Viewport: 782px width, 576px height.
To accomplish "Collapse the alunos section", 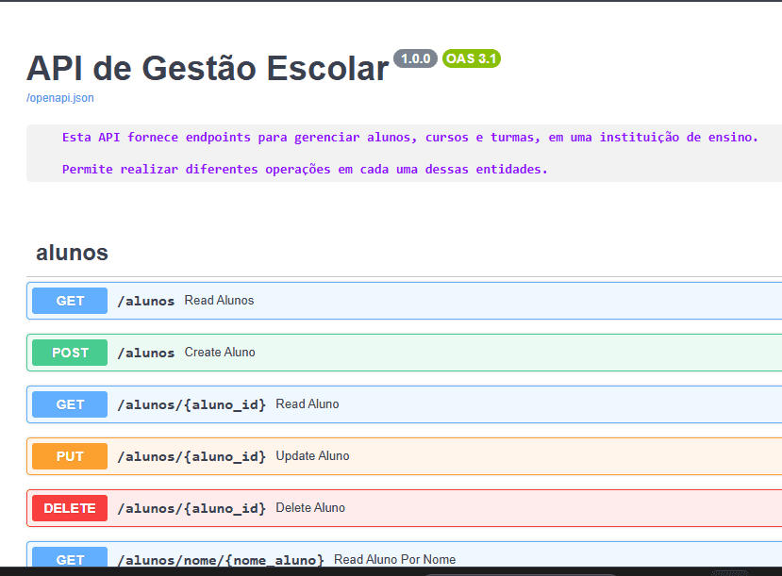I will tap(73, 253).
